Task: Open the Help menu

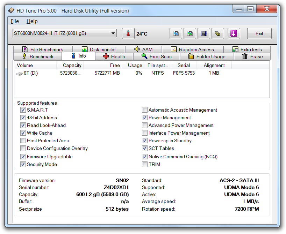Action: [x=32, y=21]
